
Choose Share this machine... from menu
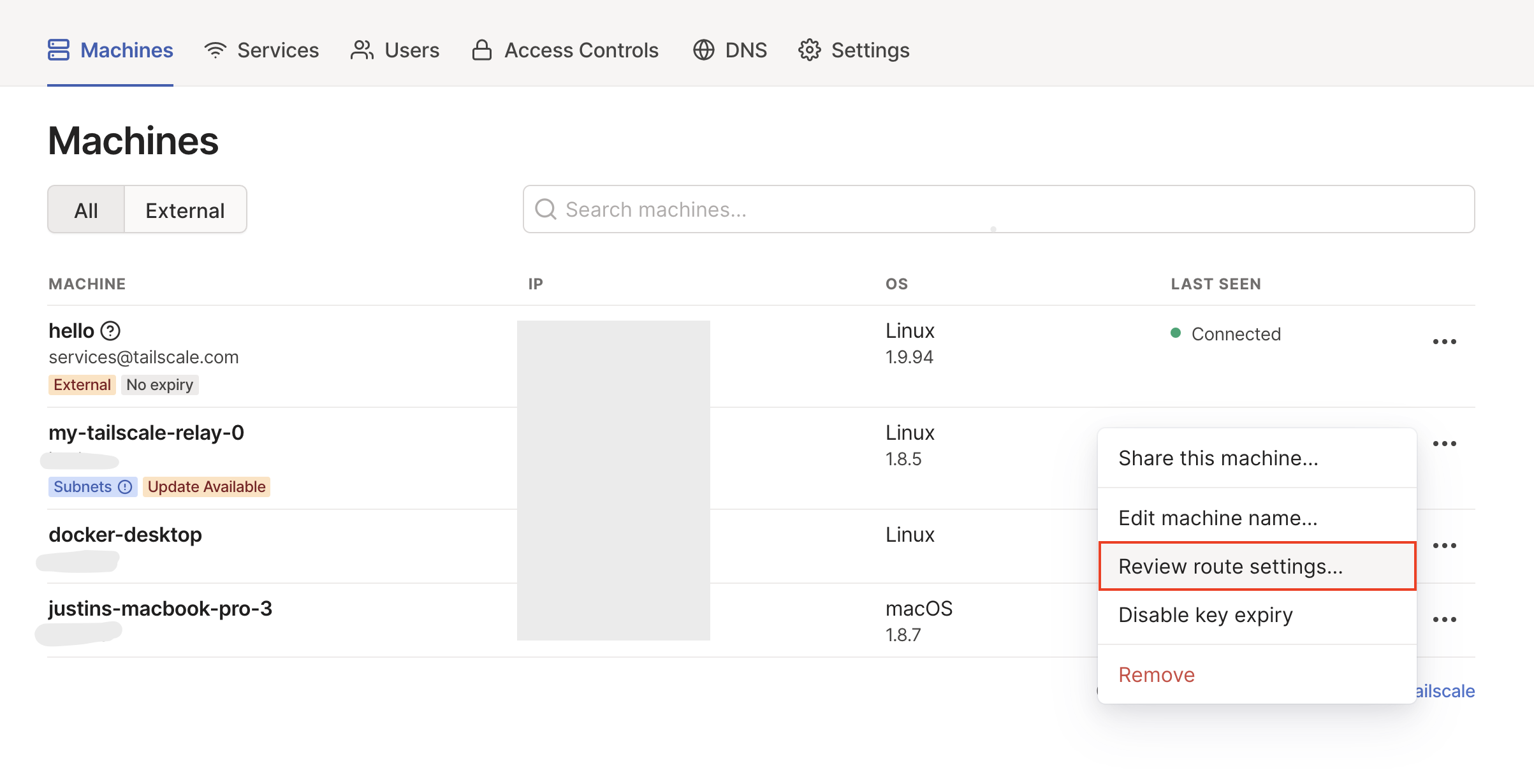[x=1257, y=458]
